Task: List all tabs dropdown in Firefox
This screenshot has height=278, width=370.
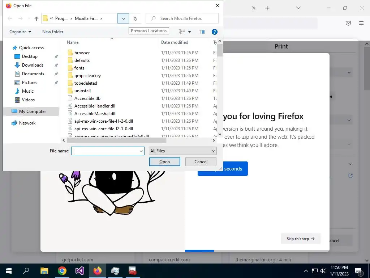Action: (x=298, y=8)
